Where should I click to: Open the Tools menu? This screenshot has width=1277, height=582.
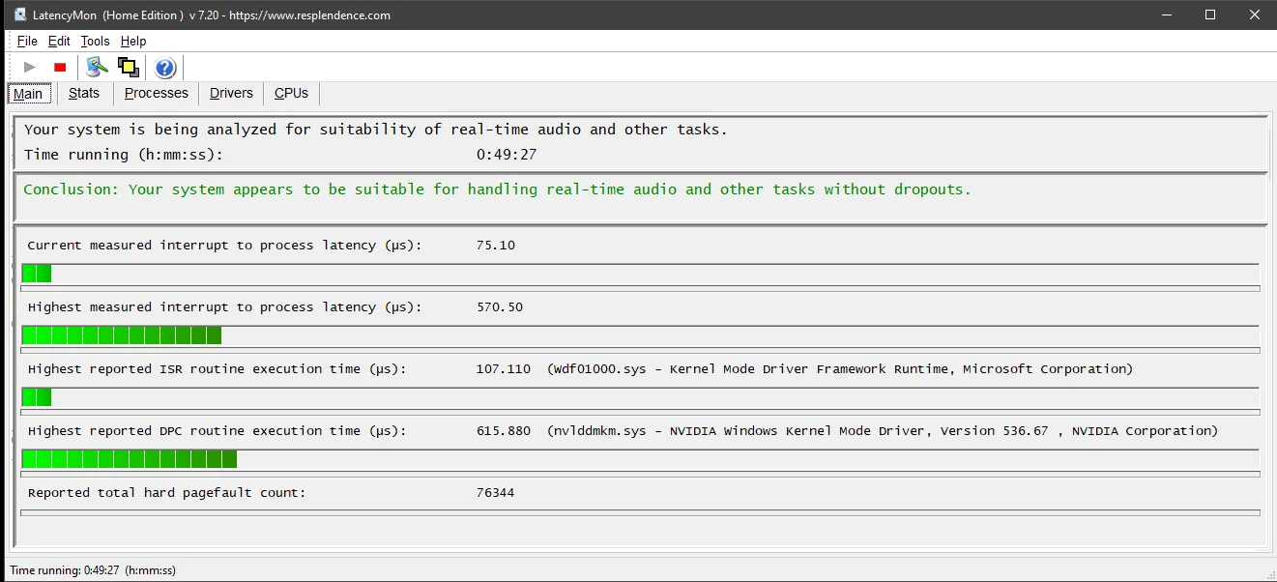(96, 42)
